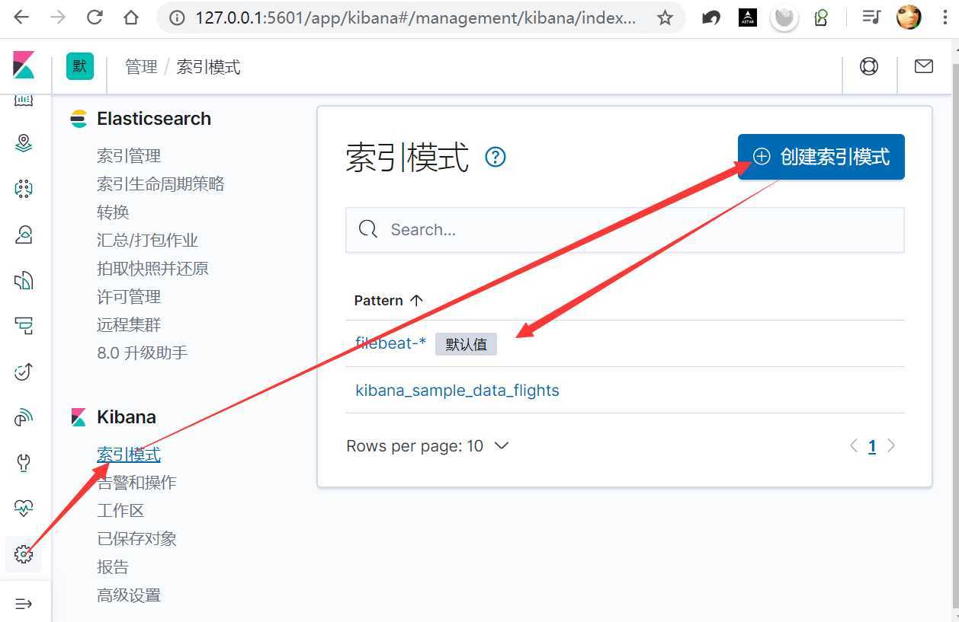959x622 pixels.
Task: Open 8.0 升级助手 menu item
Action: click(x=142, y=353)
